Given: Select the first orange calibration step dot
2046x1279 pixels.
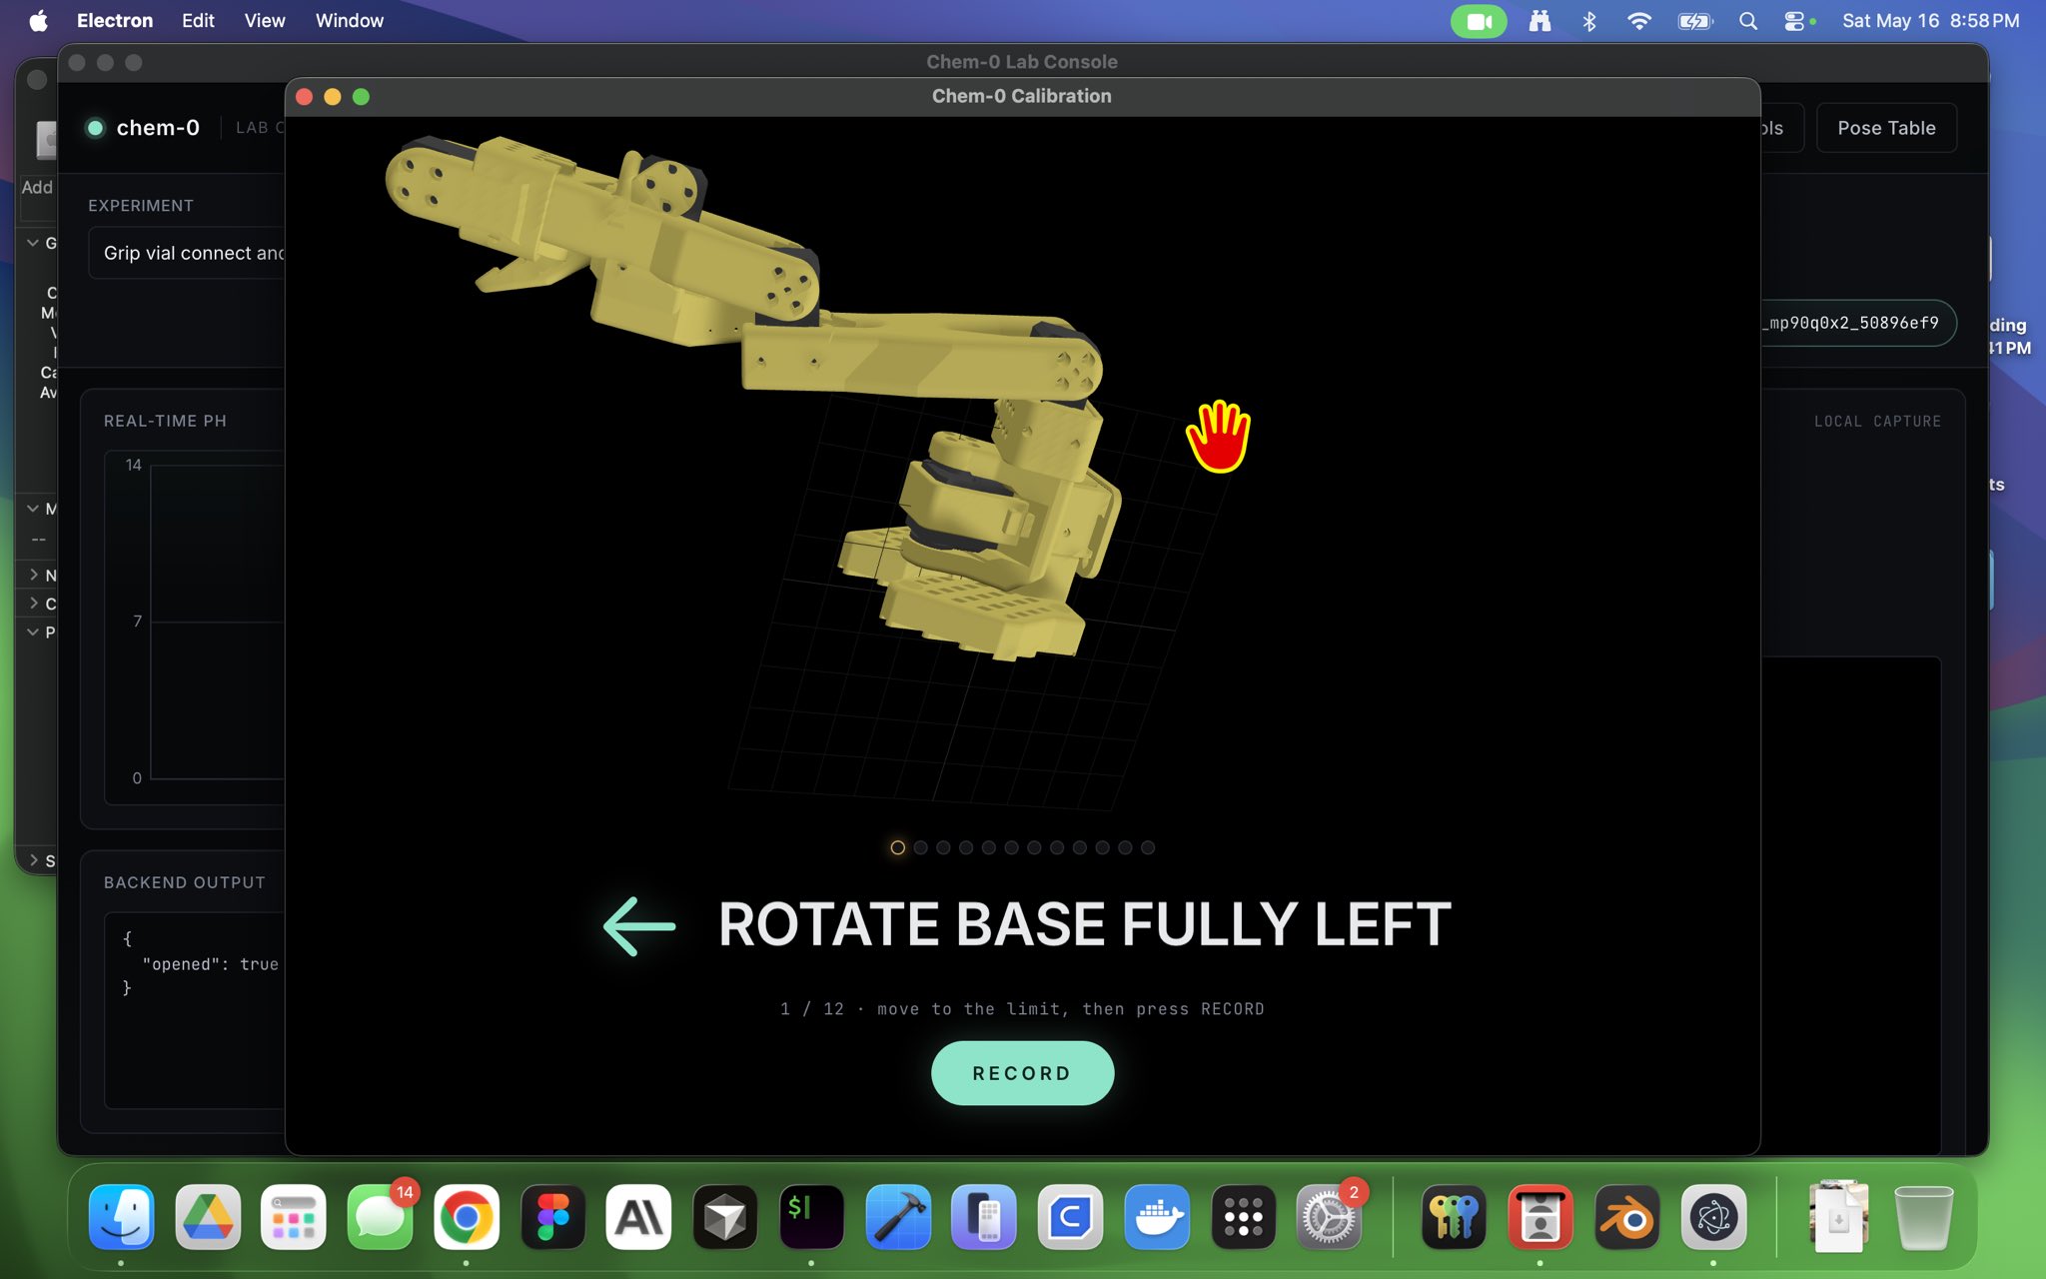Looking at the screenshot, I should point(897,847).
